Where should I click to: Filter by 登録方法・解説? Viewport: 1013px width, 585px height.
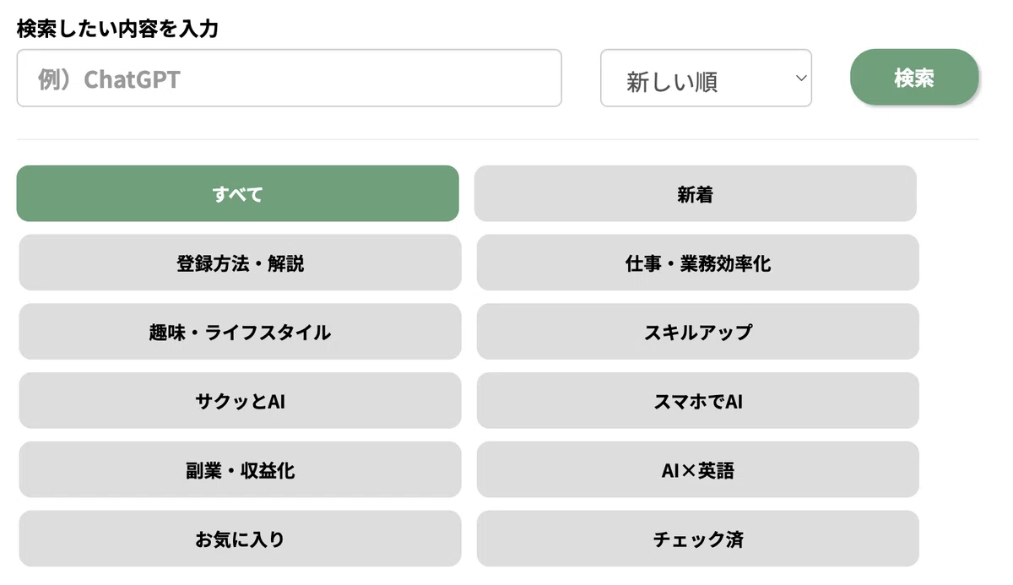(241, 263)
